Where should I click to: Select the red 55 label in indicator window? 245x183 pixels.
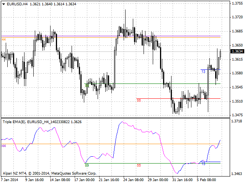pyautogui.click(x=139, y=165)
